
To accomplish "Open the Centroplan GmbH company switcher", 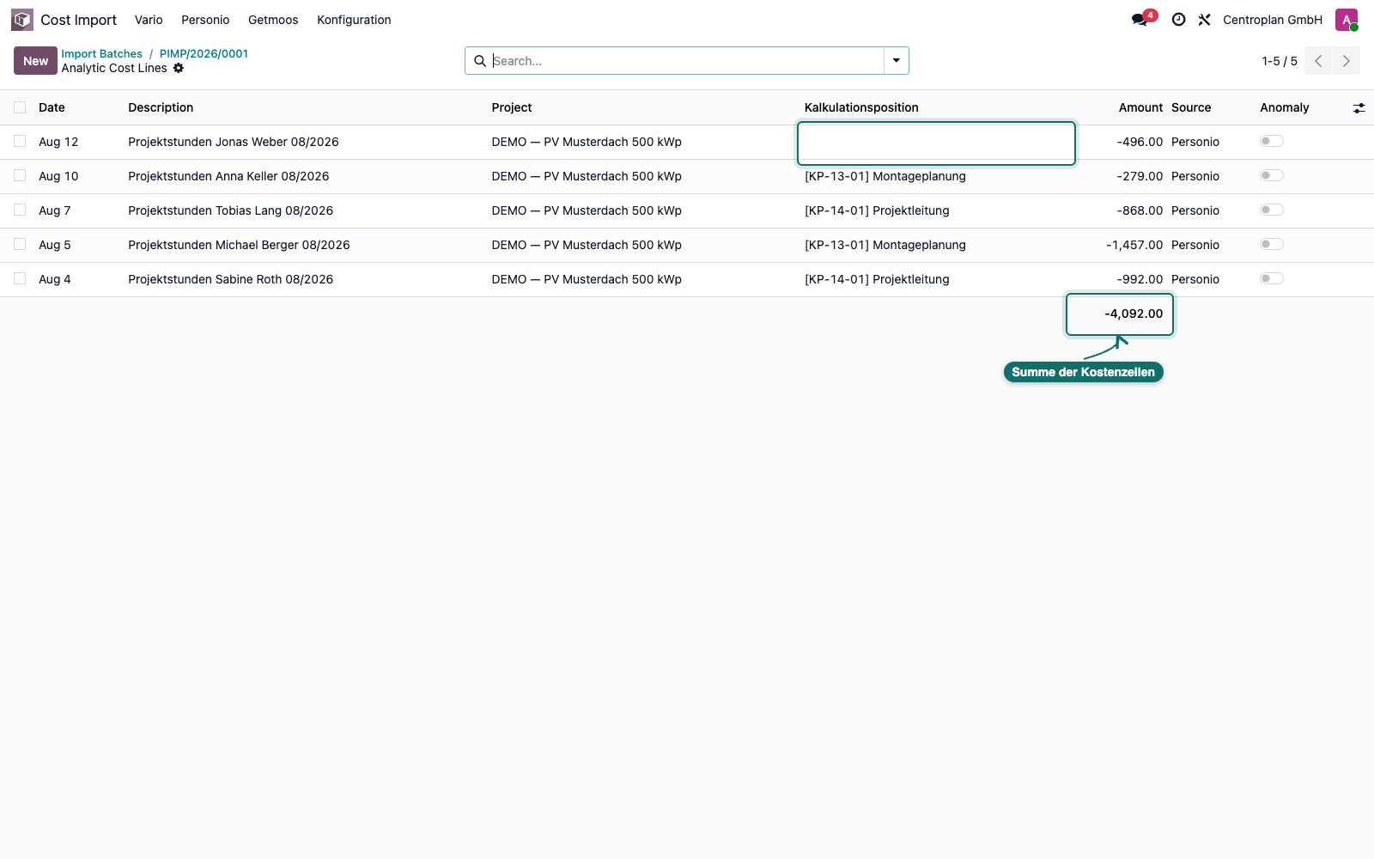I will tap(1273, 20).
